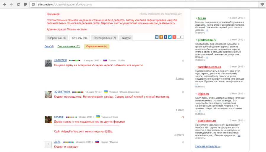Reload the page with the refresh icon

[18, 4]
